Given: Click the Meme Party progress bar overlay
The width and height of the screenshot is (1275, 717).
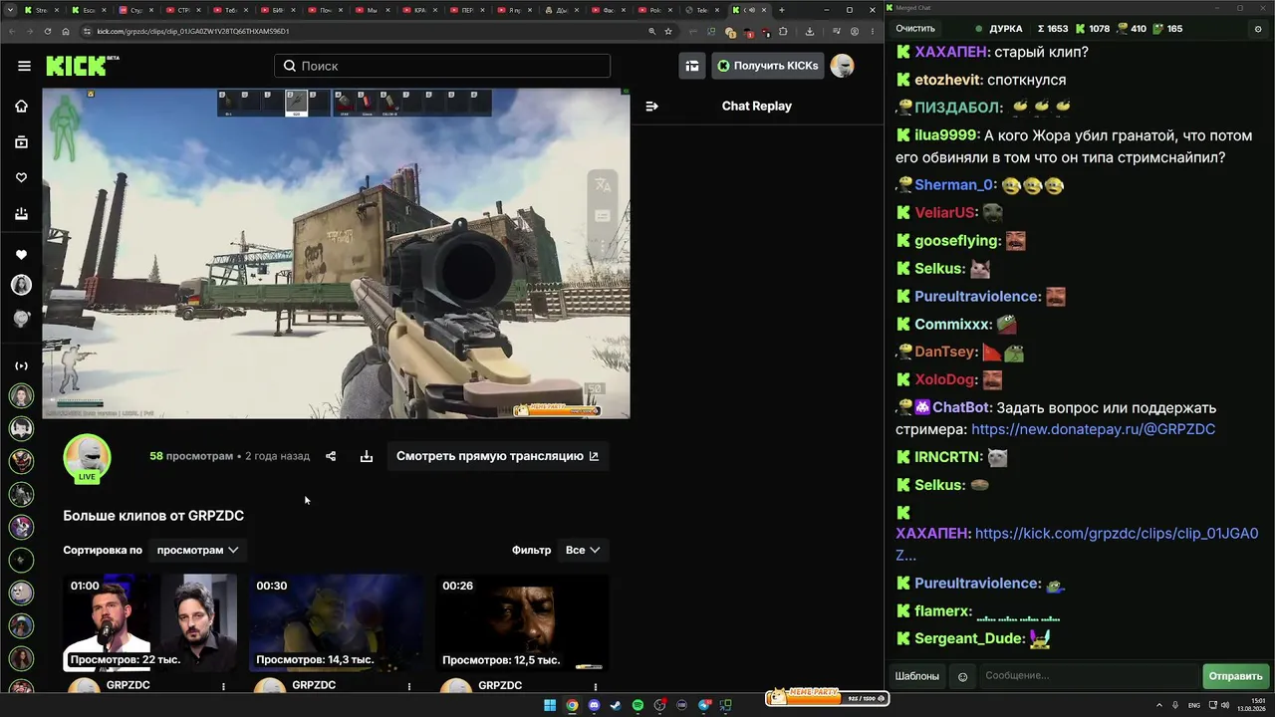Looking at the screenshot, I should pyautogui.click(x=827, y=696).
